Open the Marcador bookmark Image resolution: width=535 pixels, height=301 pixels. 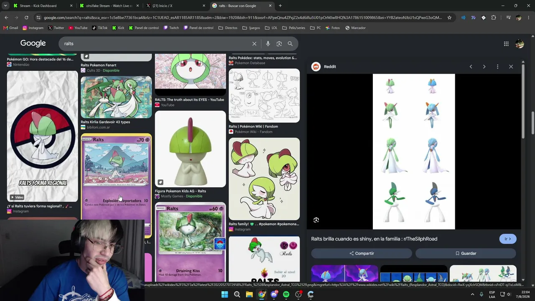coord(355,28)
